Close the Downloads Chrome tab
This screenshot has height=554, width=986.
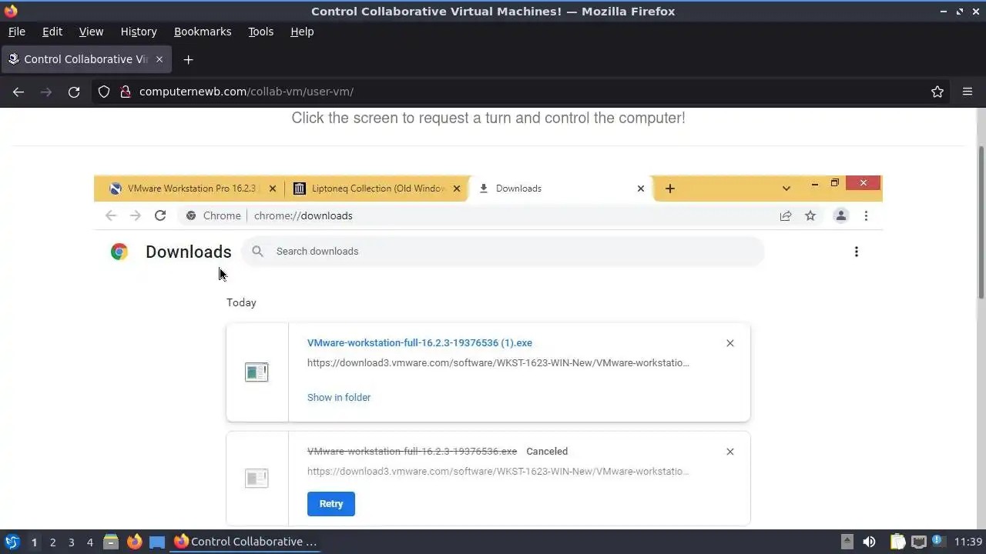tap(640, 189)
